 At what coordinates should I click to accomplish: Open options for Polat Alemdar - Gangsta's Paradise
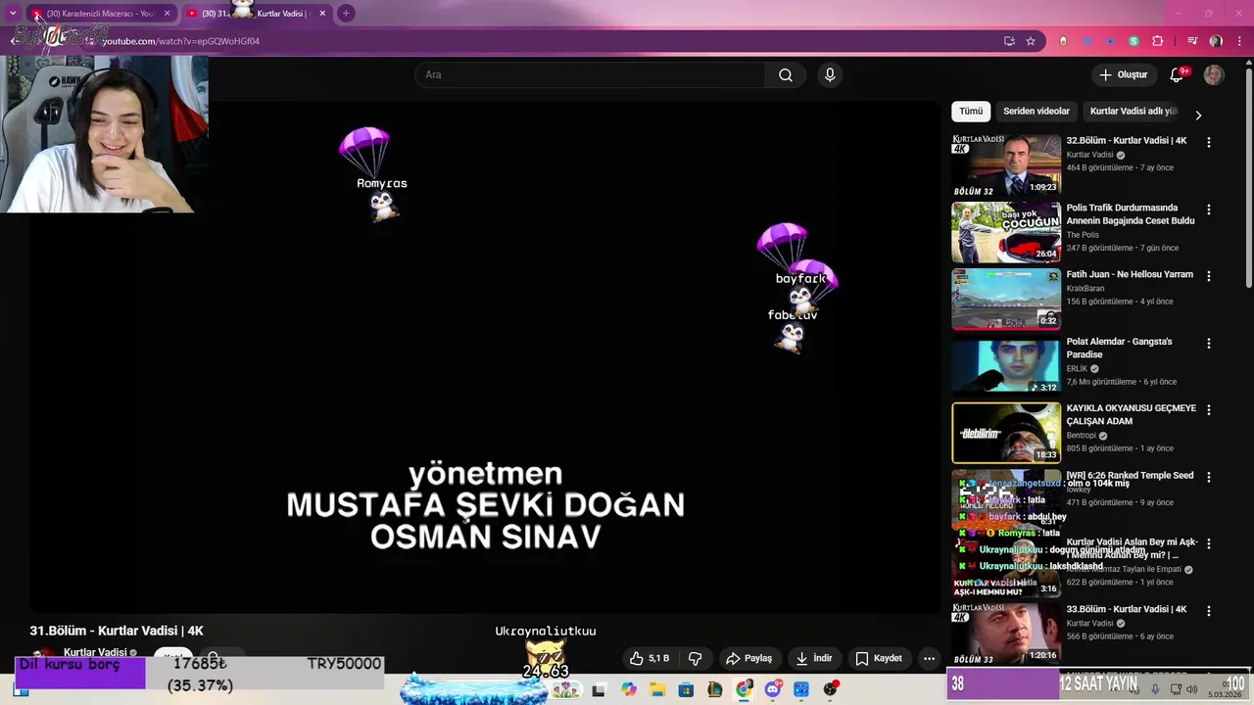coord(1209,344)
